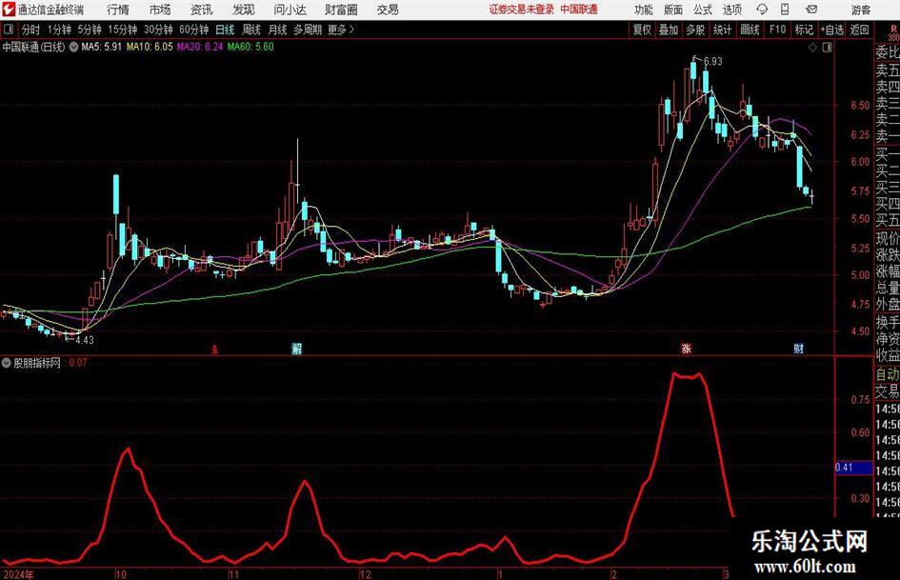
Task: Click 证券交易未登录 login link
Action: pos(522,10)
